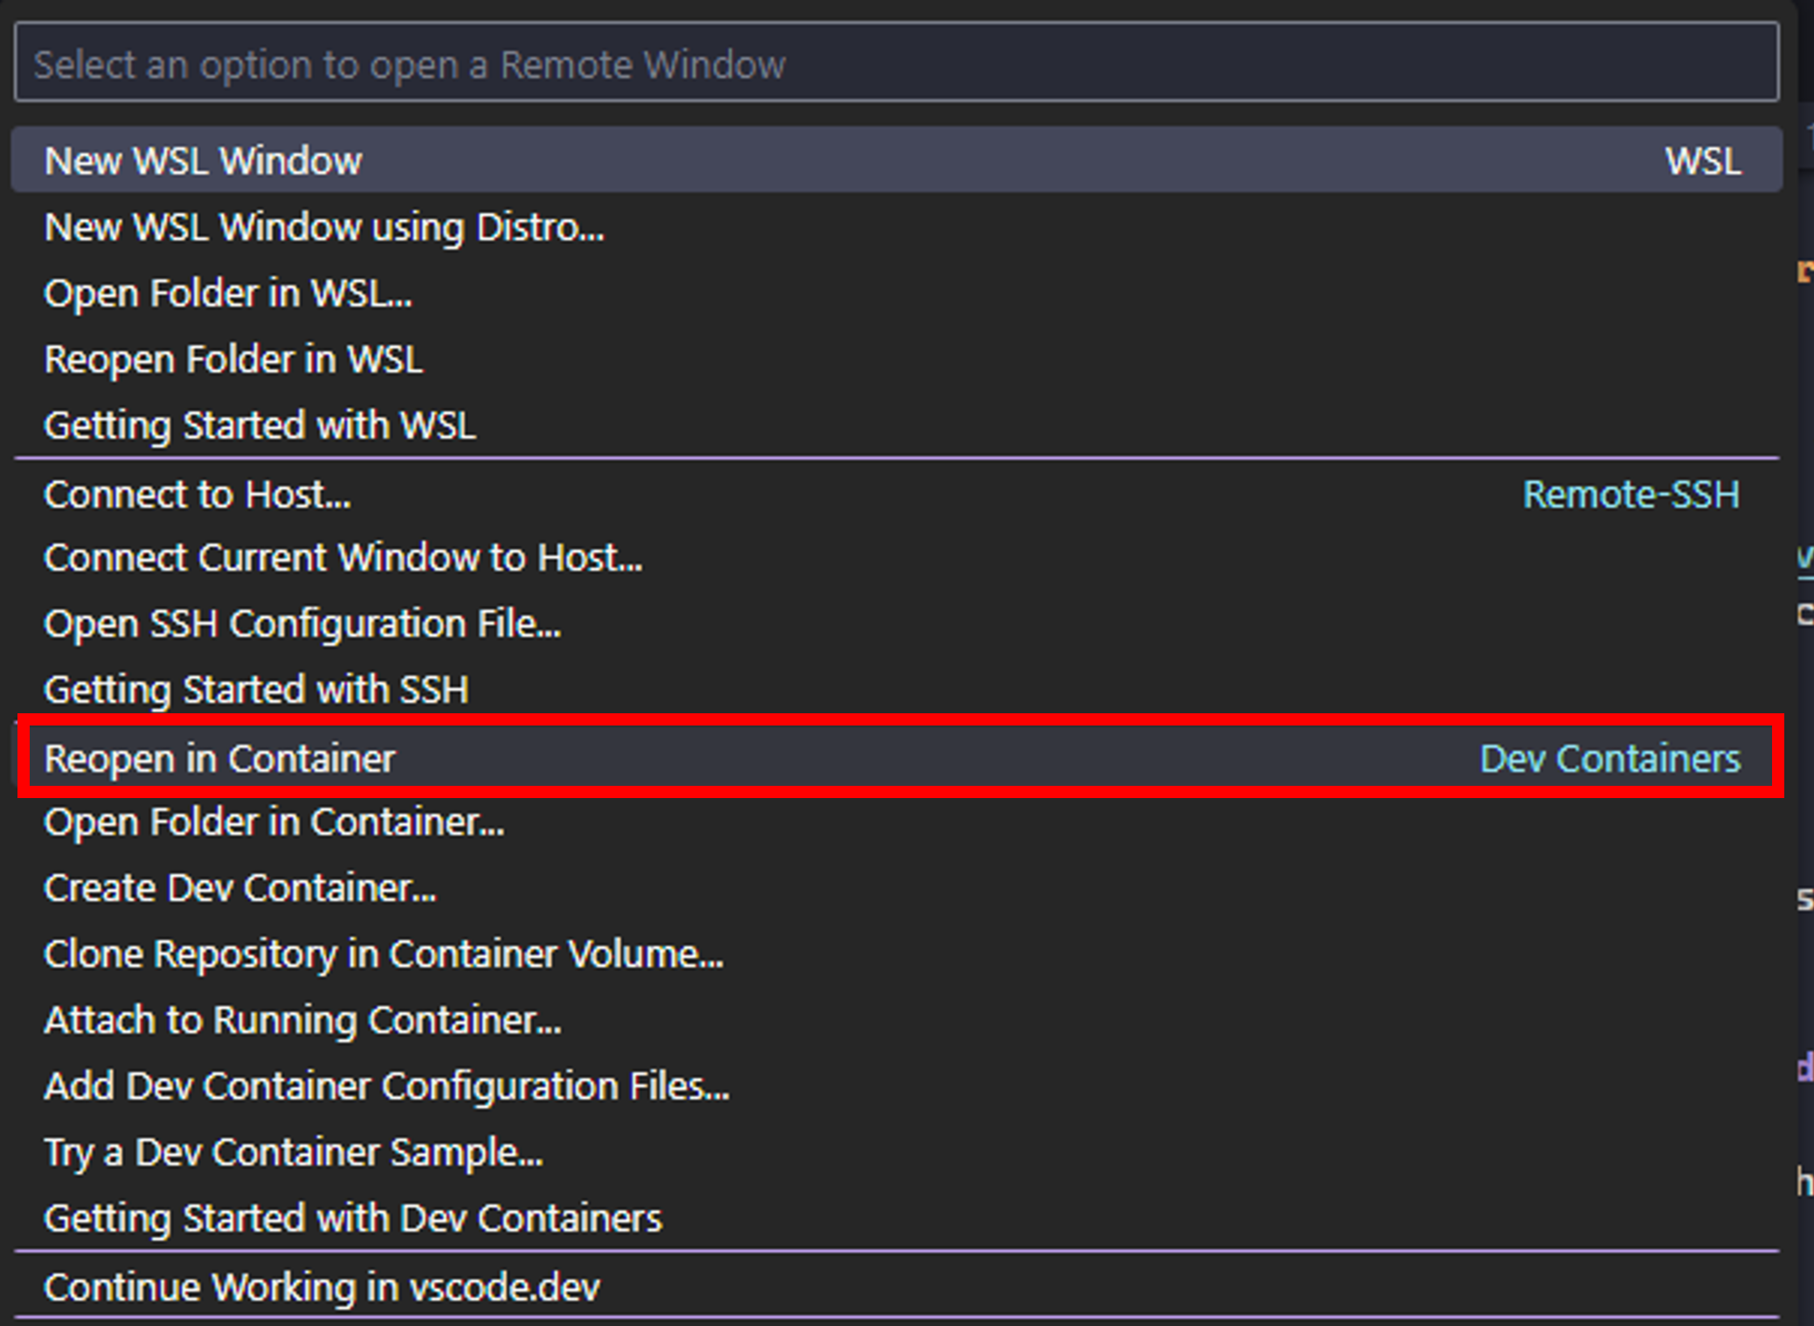
Task: Open Getting Started with SSH
Action: tap(897, 690)
